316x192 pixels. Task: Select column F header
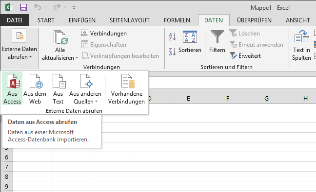tap(228, 99)
